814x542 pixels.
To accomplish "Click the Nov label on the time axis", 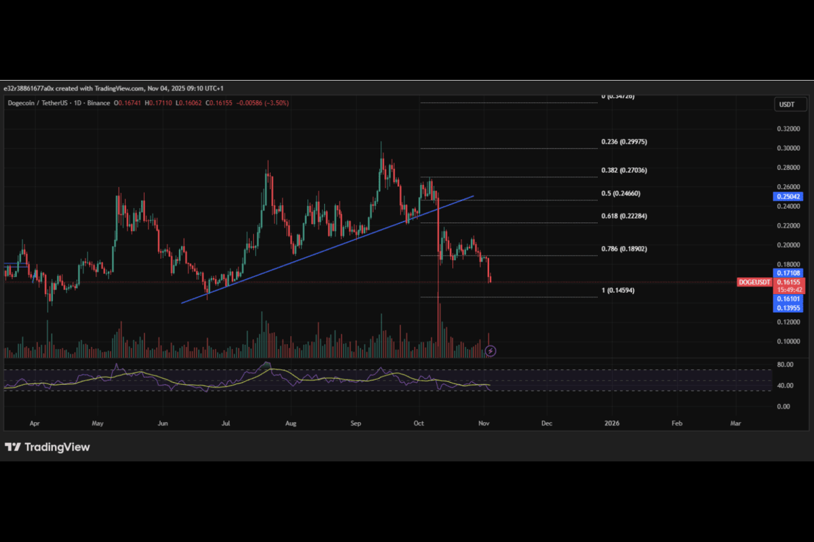I will pos(484,422).
